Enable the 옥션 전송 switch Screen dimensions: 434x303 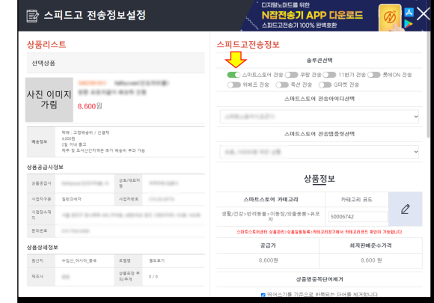pyautogui.click(x=282, y=85)
